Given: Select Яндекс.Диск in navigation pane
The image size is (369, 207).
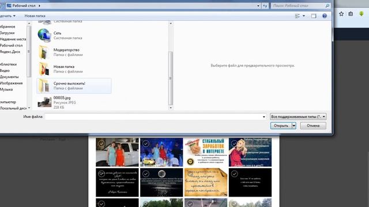Looking at the screenshot, I should coord(10,52).
